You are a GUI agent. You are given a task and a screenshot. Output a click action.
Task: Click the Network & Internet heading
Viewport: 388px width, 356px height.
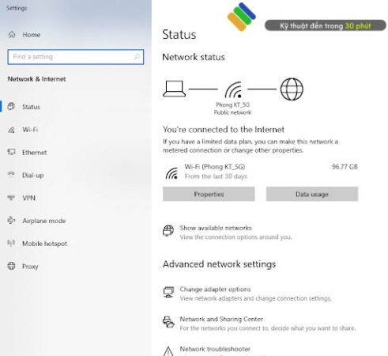36,79
